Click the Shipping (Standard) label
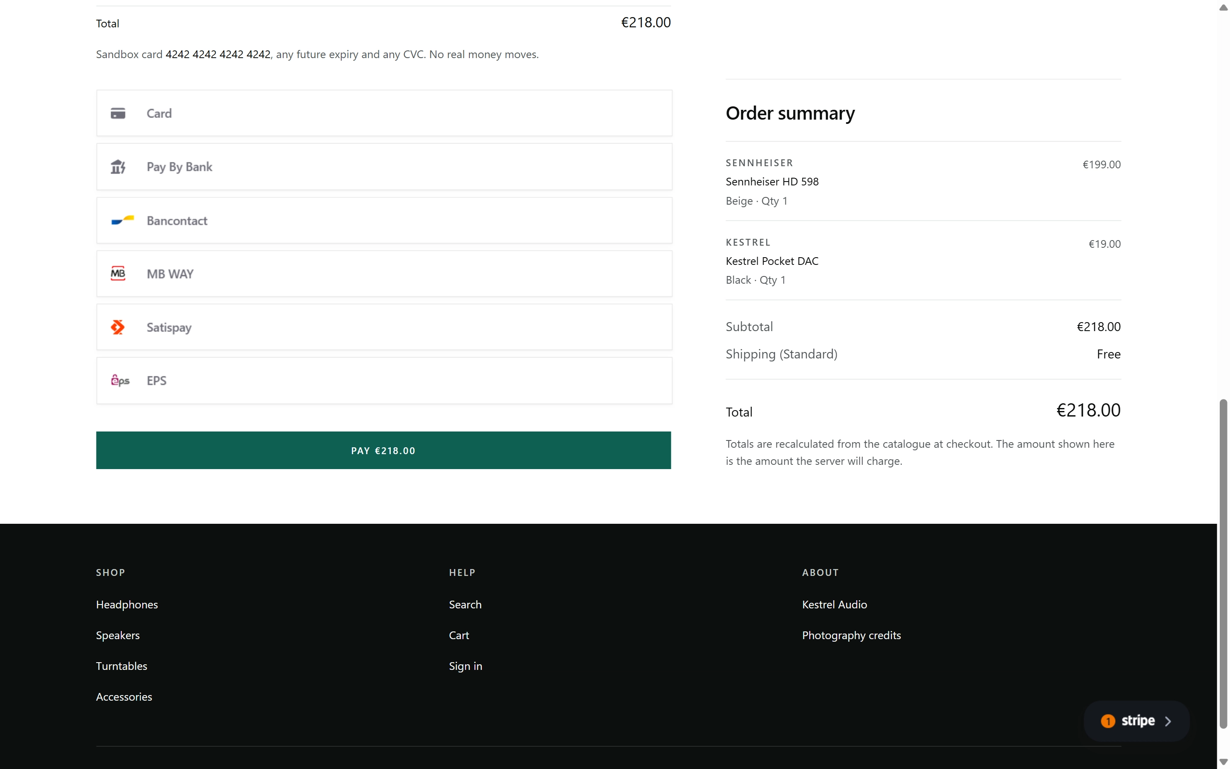The image size is (1230, 769). [x=781, y=354]
